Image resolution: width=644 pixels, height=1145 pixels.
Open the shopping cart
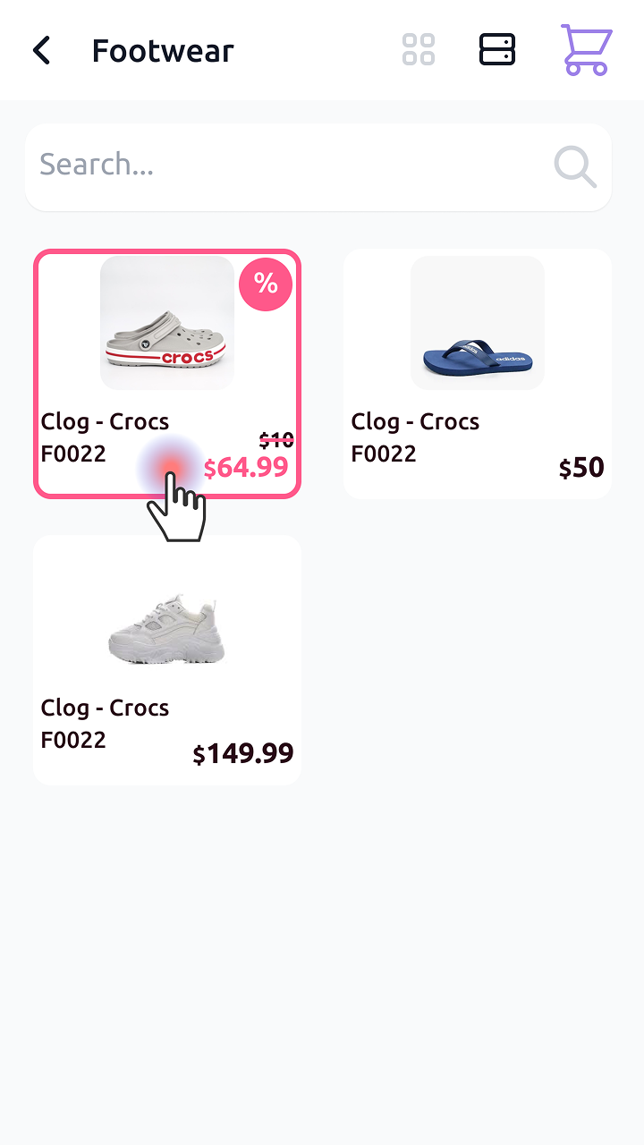pos(586,50)
